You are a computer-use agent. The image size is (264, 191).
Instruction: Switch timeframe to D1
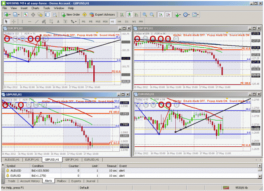127,22
